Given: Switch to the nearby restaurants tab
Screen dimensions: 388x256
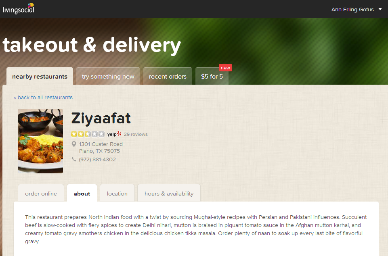Looking at the screenshot, I should pyautogui.click(x=40, y=76).
